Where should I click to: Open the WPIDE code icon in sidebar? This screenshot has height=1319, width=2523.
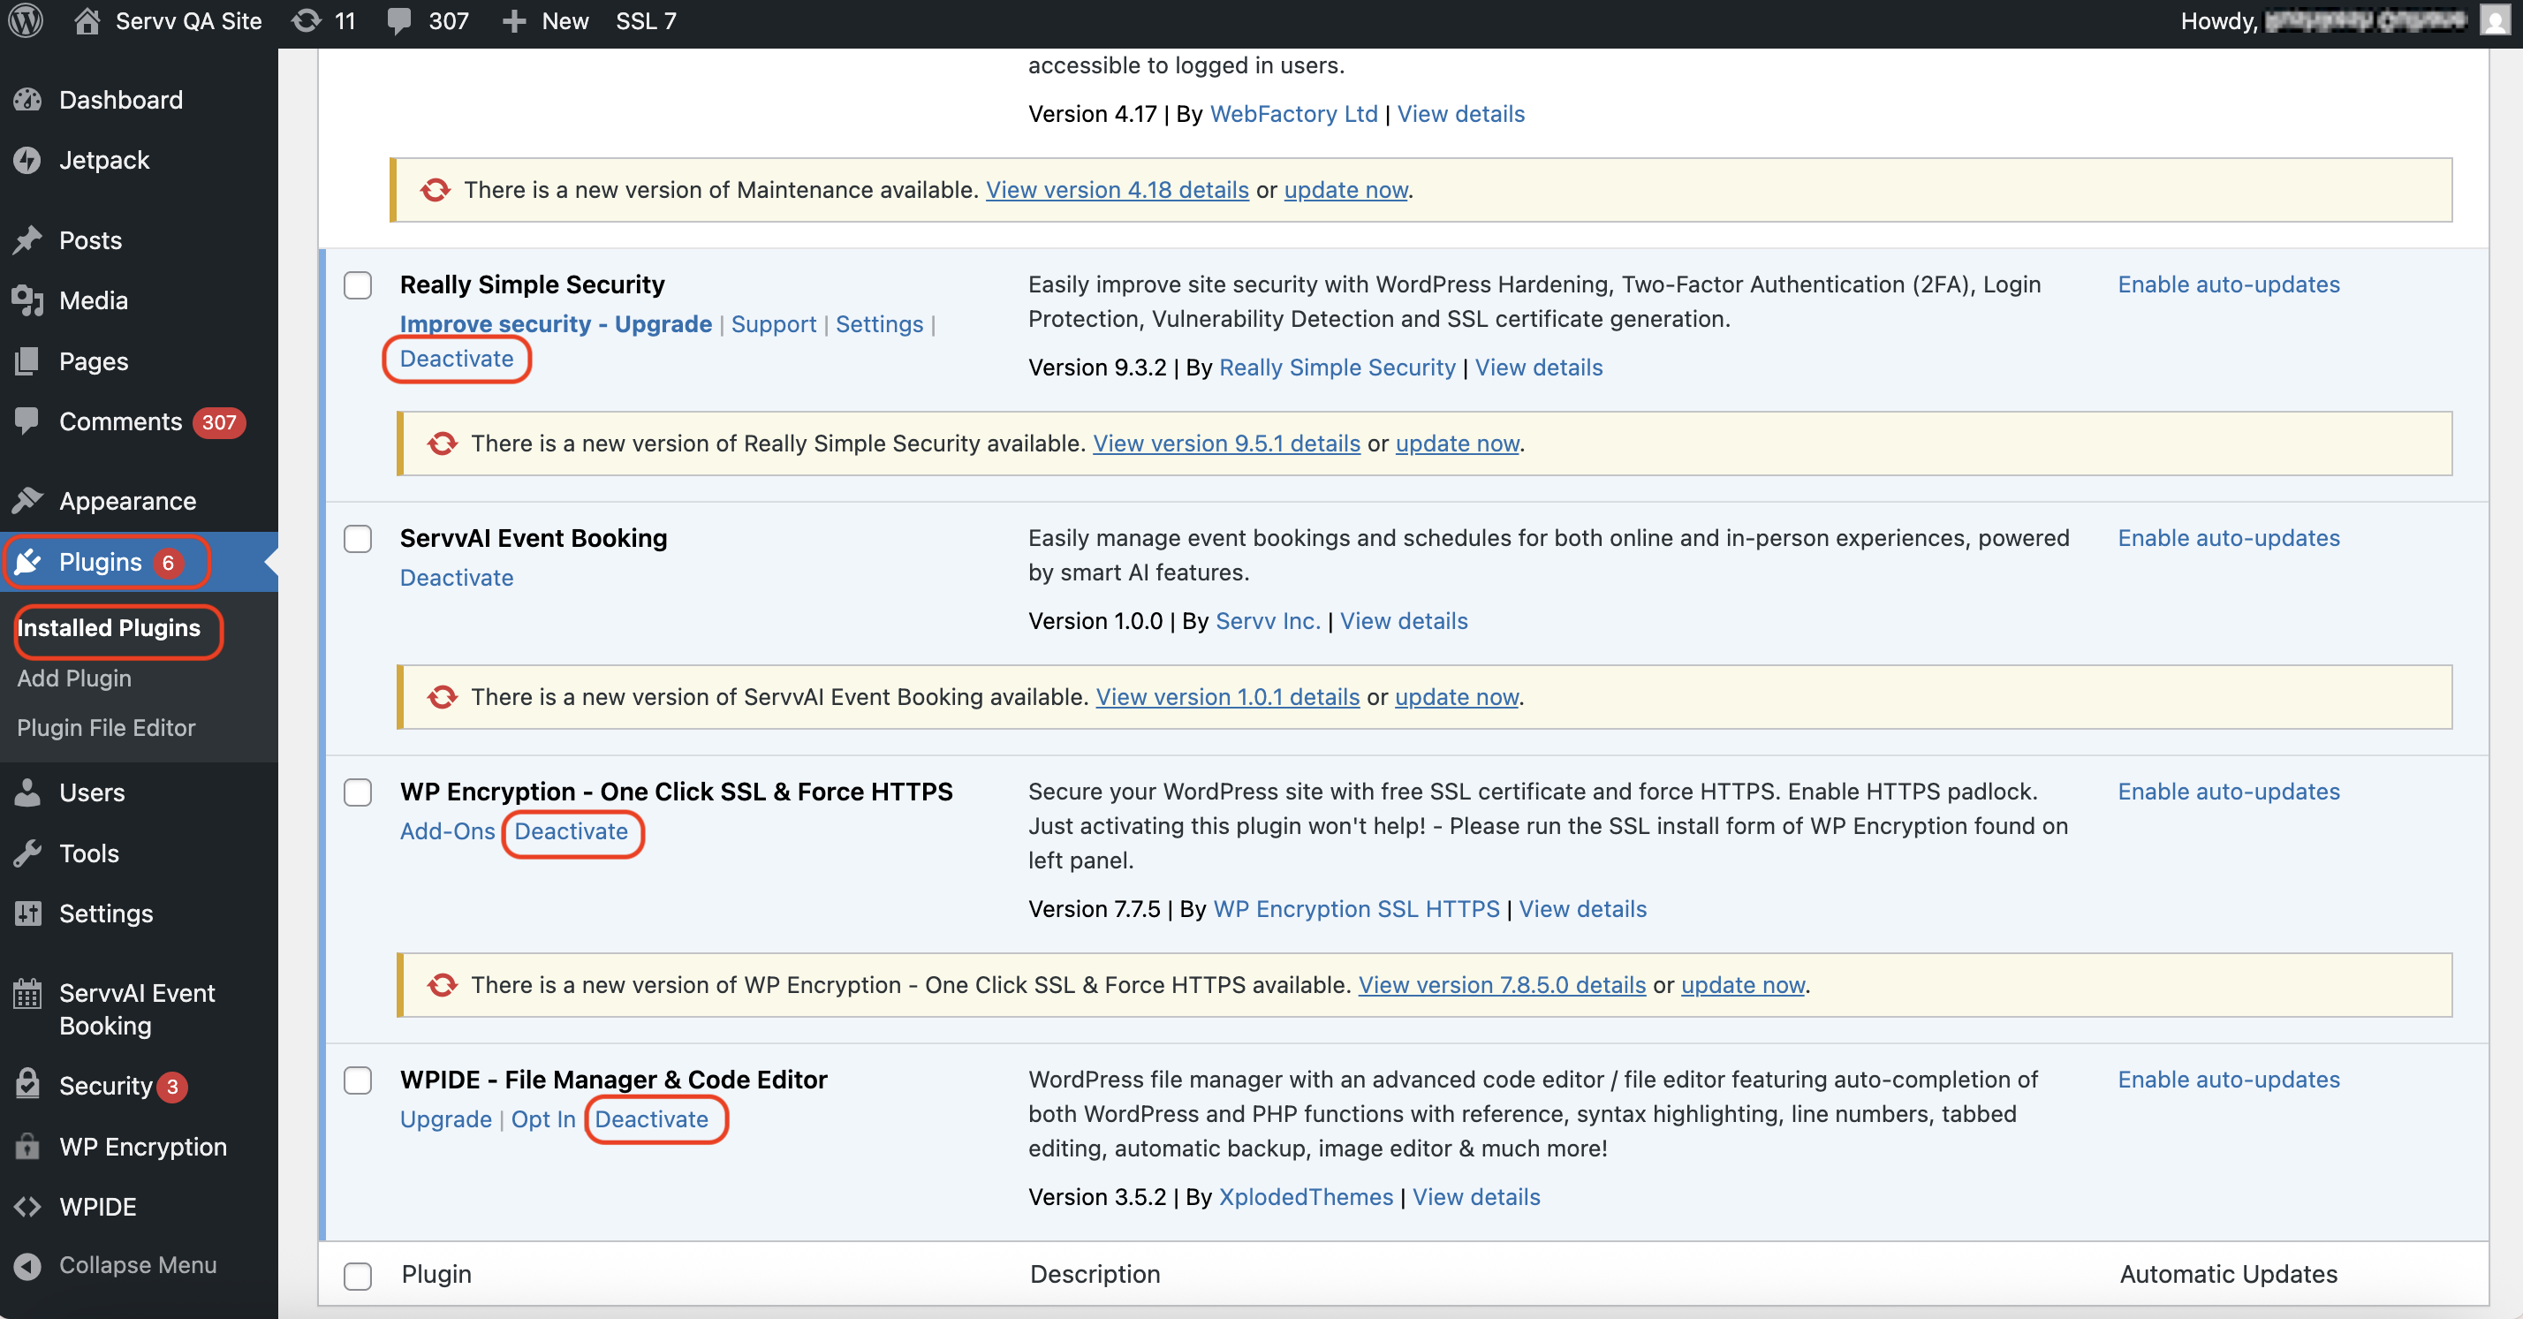(27, 1207)
